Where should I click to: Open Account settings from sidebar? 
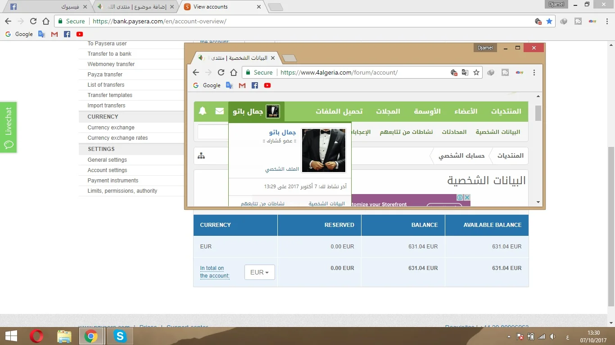pyautogui.click(x=107, y=170)
